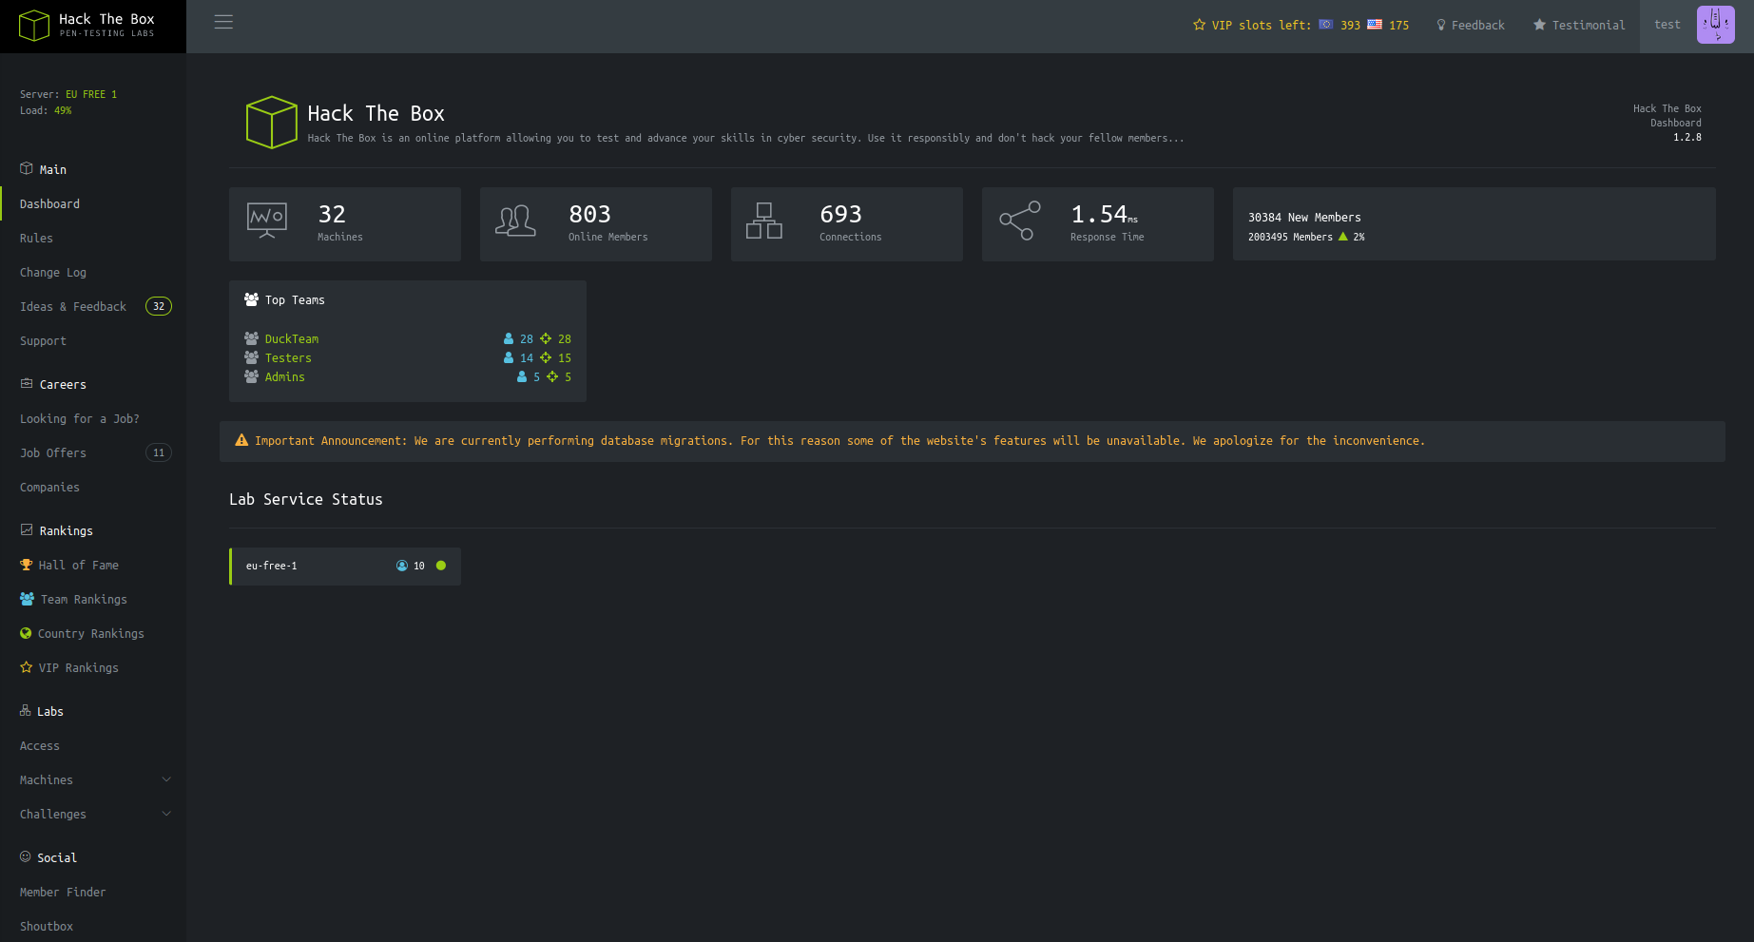Screen dimensions: 1754x942
Task: Open the test user dropdown
Action: 1667,25
